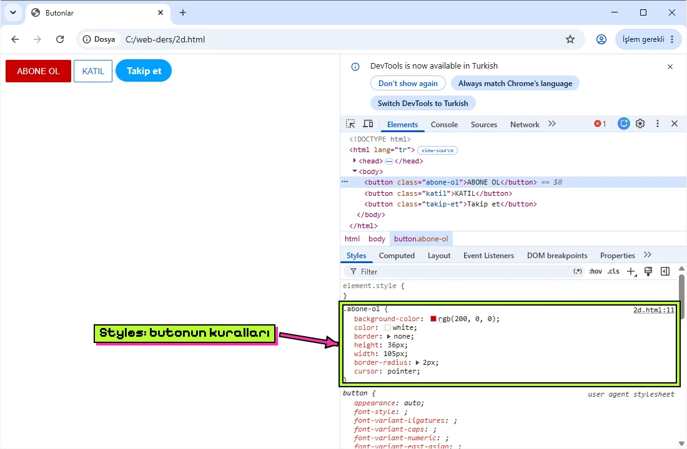Screen dimensions: 687x449
Task: Click the button.abone-ol breadcrumb
Action: coord(421,238)
